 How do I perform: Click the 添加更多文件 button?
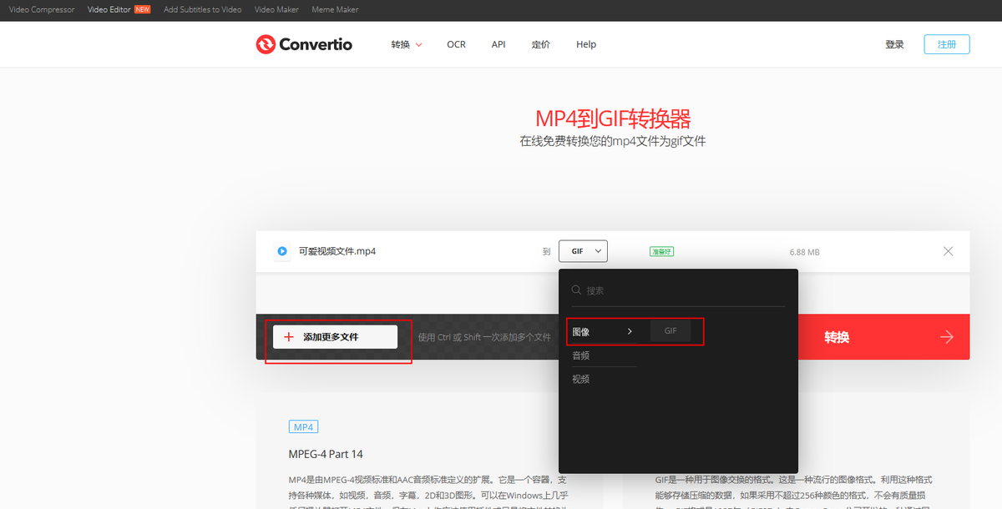336,337
